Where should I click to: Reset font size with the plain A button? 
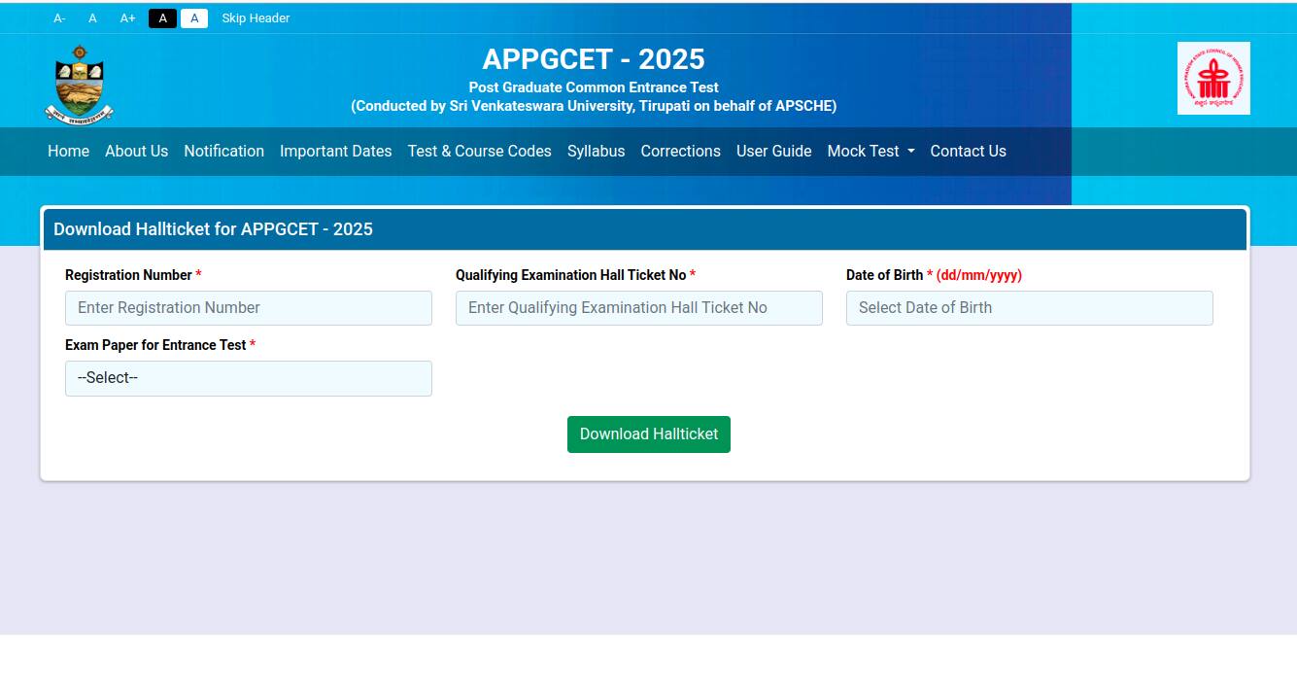click(x=92, y=18)
